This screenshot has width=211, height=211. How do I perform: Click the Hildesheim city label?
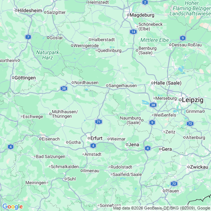pyautogui.click(x=30, y=10)
